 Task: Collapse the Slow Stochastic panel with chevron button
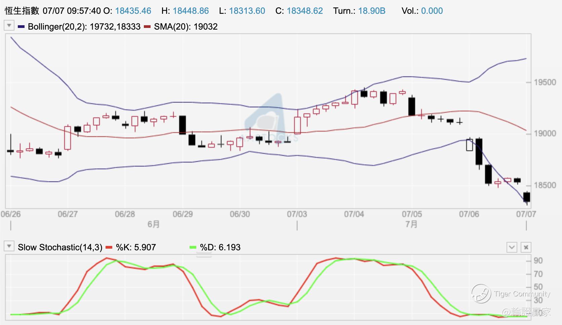tap(512, 247)
